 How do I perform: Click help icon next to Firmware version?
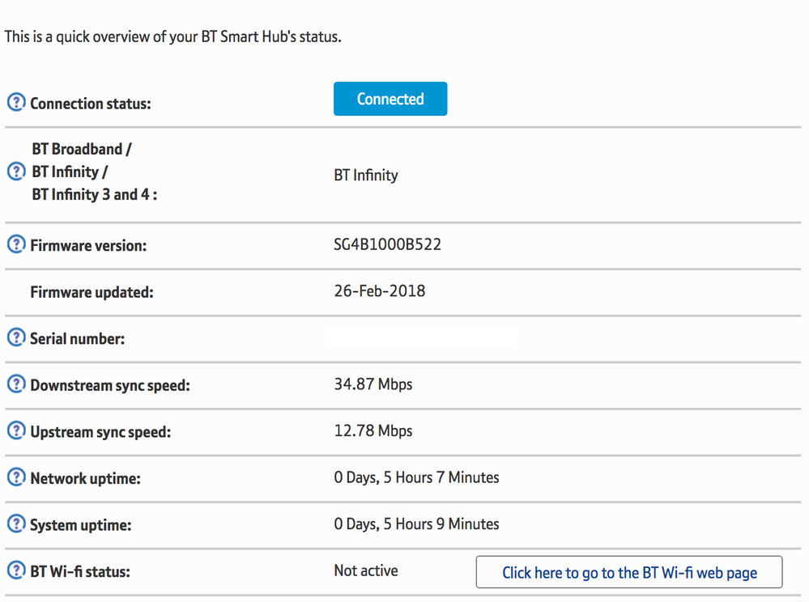[16, 244]
